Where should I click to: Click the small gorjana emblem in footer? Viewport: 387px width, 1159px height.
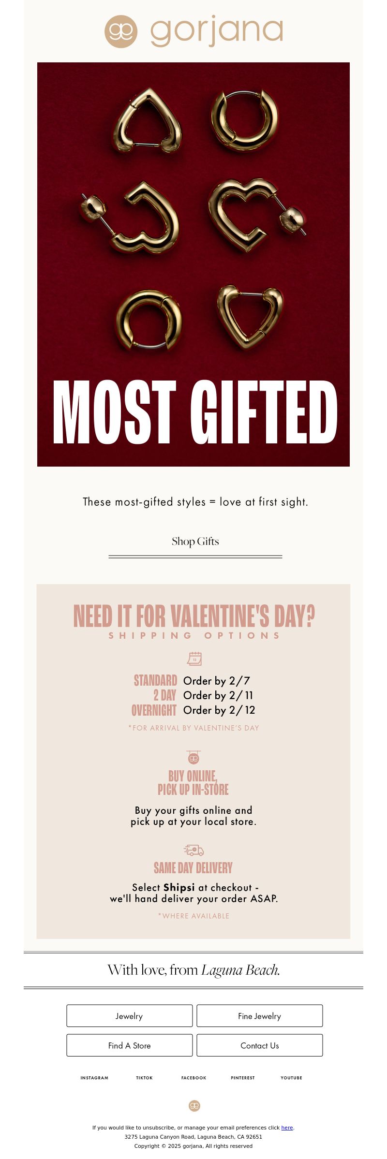pyautogui.click(x=194, y=1105)
